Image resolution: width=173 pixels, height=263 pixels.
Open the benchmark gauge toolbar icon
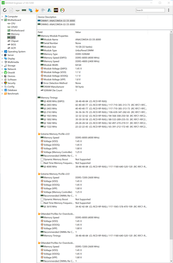pyautogui.click(x=62, y=10)
